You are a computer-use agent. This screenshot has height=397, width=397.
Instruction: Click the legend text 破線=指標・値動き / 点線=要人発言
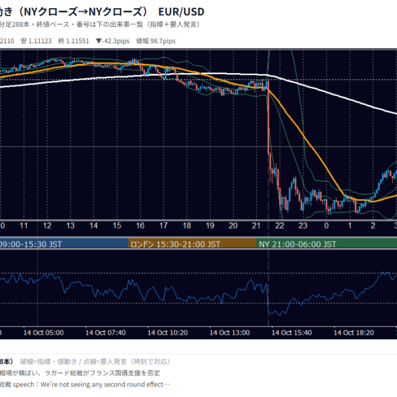[95, 361]
